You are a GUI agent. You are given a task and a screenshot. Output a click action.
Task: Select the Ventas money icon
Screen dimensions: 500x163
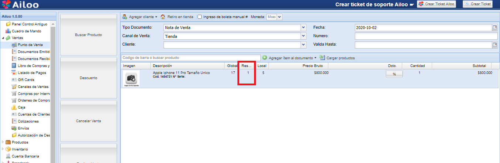[x=8, y=38]
